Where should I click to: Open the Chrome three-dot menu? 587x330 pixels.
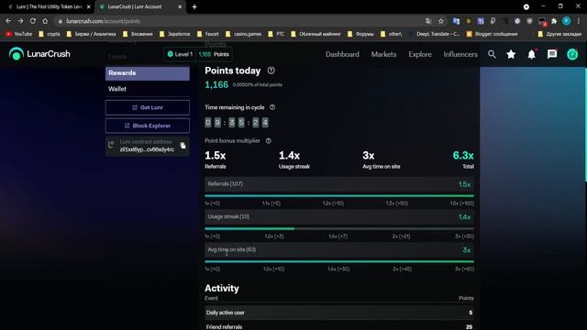[x=579, y=21]
